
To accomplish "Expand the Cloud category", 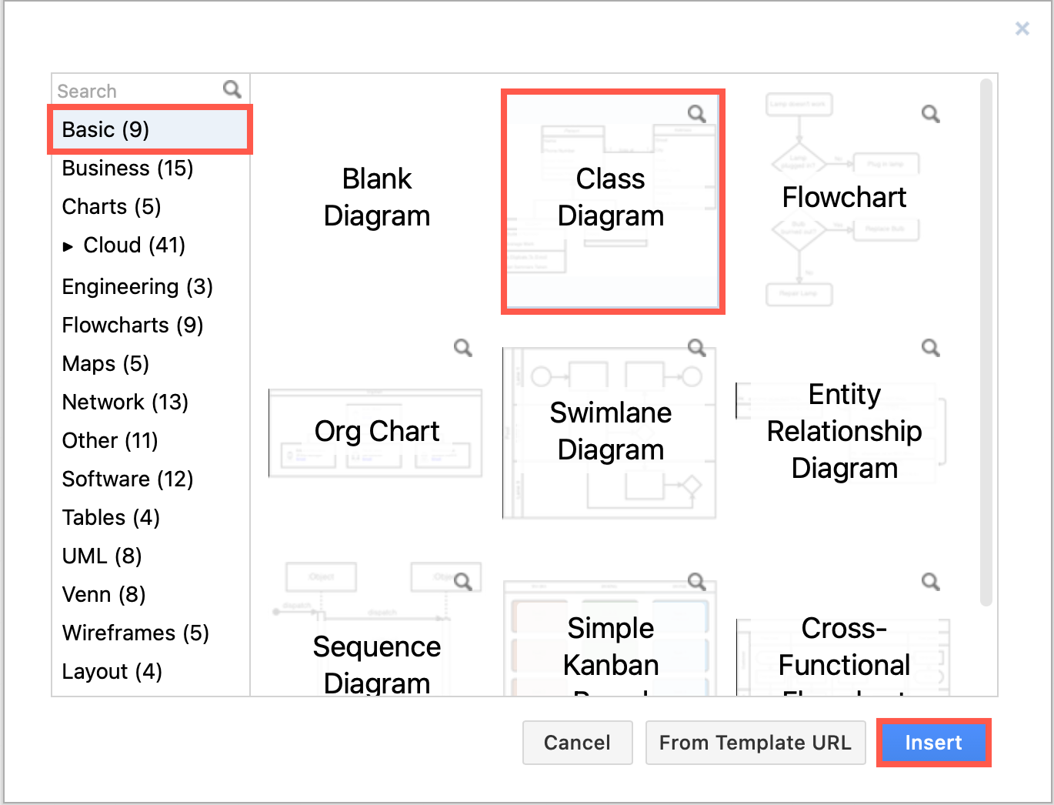I will [x=68, y=245].
